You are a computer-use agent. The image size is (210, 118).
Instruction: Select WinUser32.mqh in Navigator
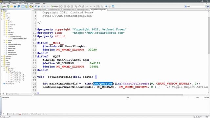point(12,54)
